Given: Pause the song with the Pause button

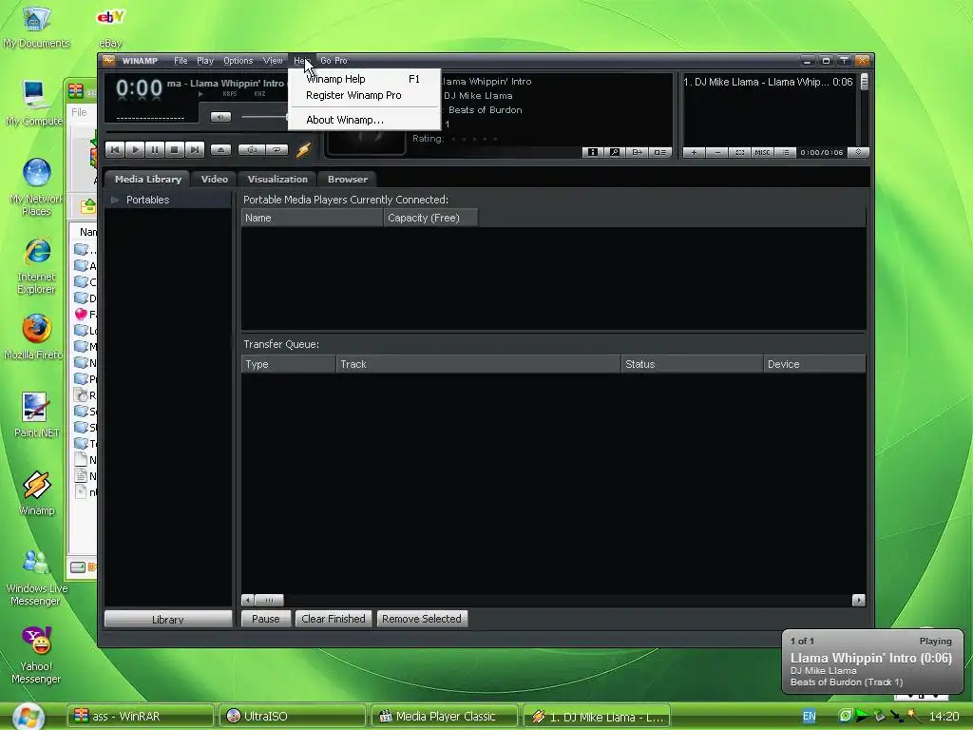Looking at the screenshot, I should 155,149.
